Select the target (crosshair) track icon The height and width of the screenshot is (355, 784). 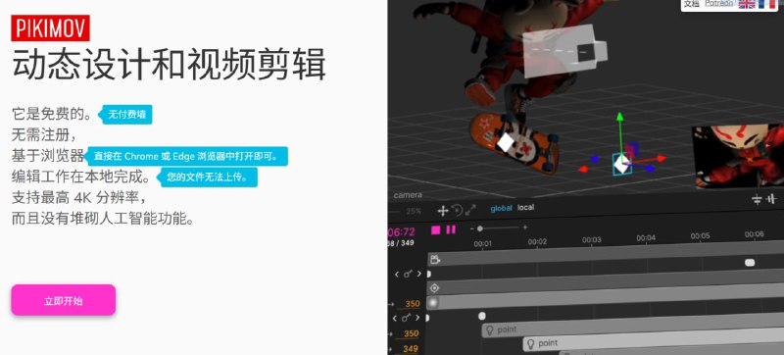pos(434,288)
